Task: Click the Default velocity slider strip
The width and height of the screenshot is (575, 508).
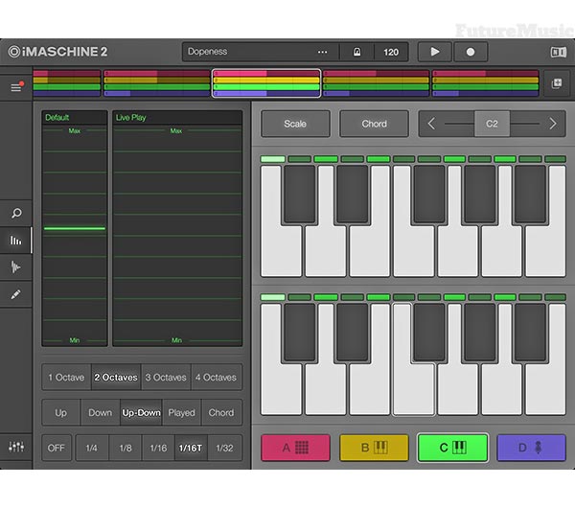Action: pyautogui.click(x=75, y=228)
